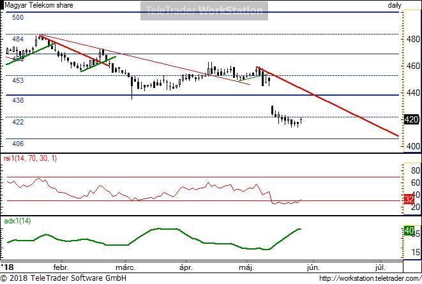The width and height of the screenshot is (422, 284).
Task: Click the ADX axis value 15
Action: pyautogui.click(x=416, y=252)
